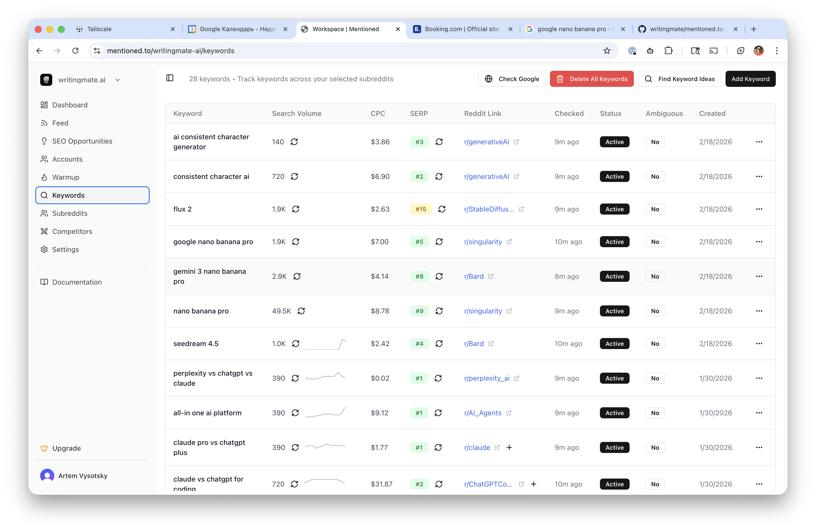The width and height of the screenshot is (816, 532).
Task: Open Find Keyword Ideas
Action: pos(680,79)
